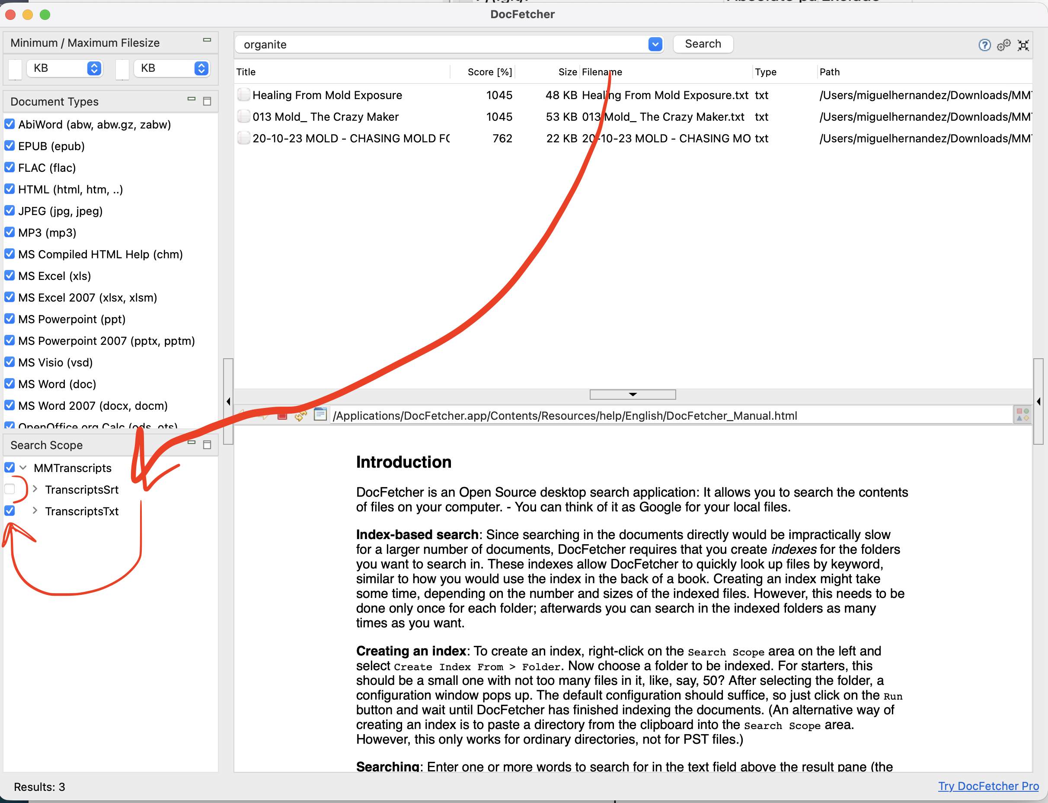Minimize the Document Types panel
This screenshot has height=803, width=1048.
[x=192, y=99]
